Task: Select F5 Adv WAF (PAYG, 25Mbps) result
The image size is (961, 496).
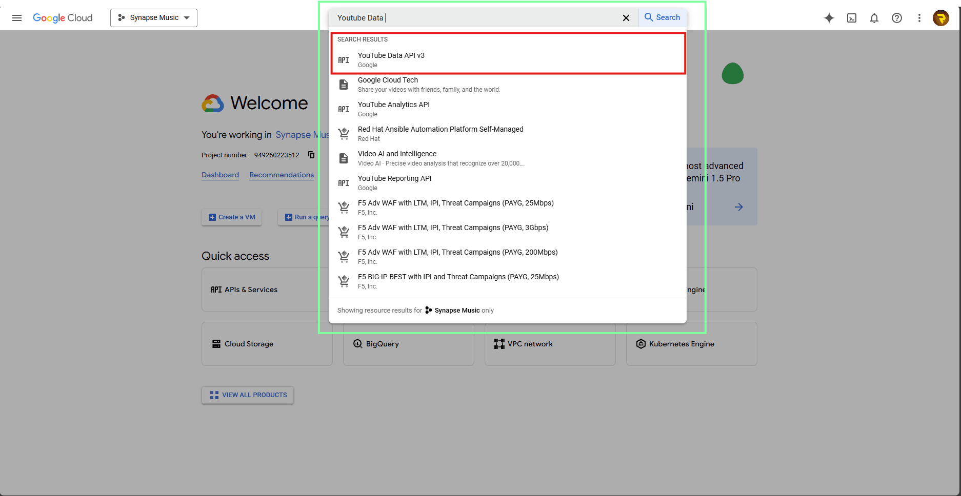Action: click(508, 208)
